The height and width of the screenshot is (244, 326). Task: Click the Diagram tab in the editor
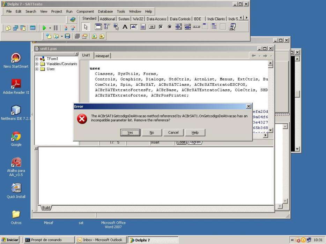(x=194, y=142)
